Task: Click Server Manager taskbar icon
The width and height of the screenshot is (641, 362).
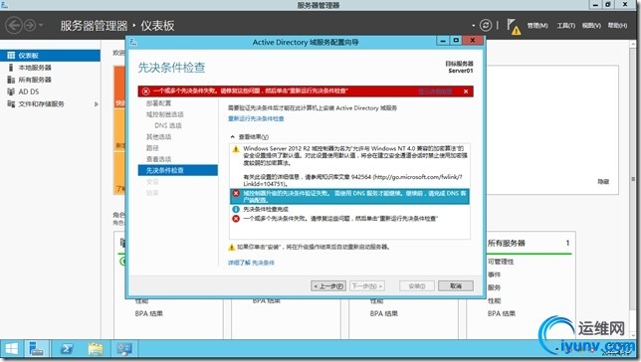Action: (37, 349)
